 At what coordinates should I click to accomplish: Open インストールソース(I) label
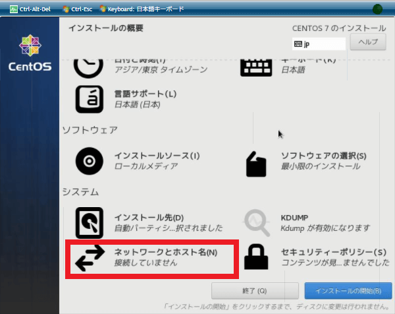(x=157, y=156)
